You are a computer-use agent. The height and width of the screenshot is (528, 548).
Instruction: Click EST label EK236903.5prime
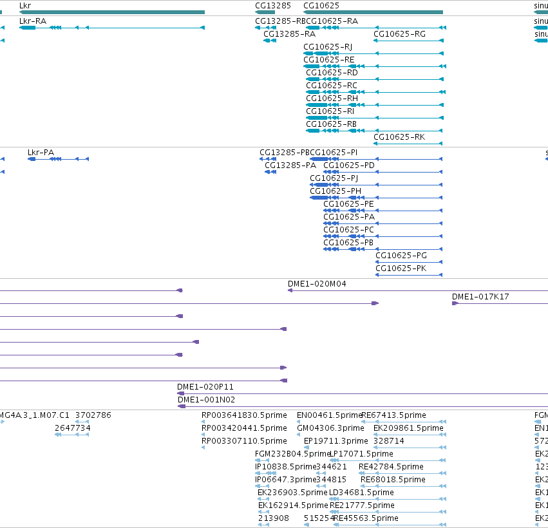tap(292, 493)
